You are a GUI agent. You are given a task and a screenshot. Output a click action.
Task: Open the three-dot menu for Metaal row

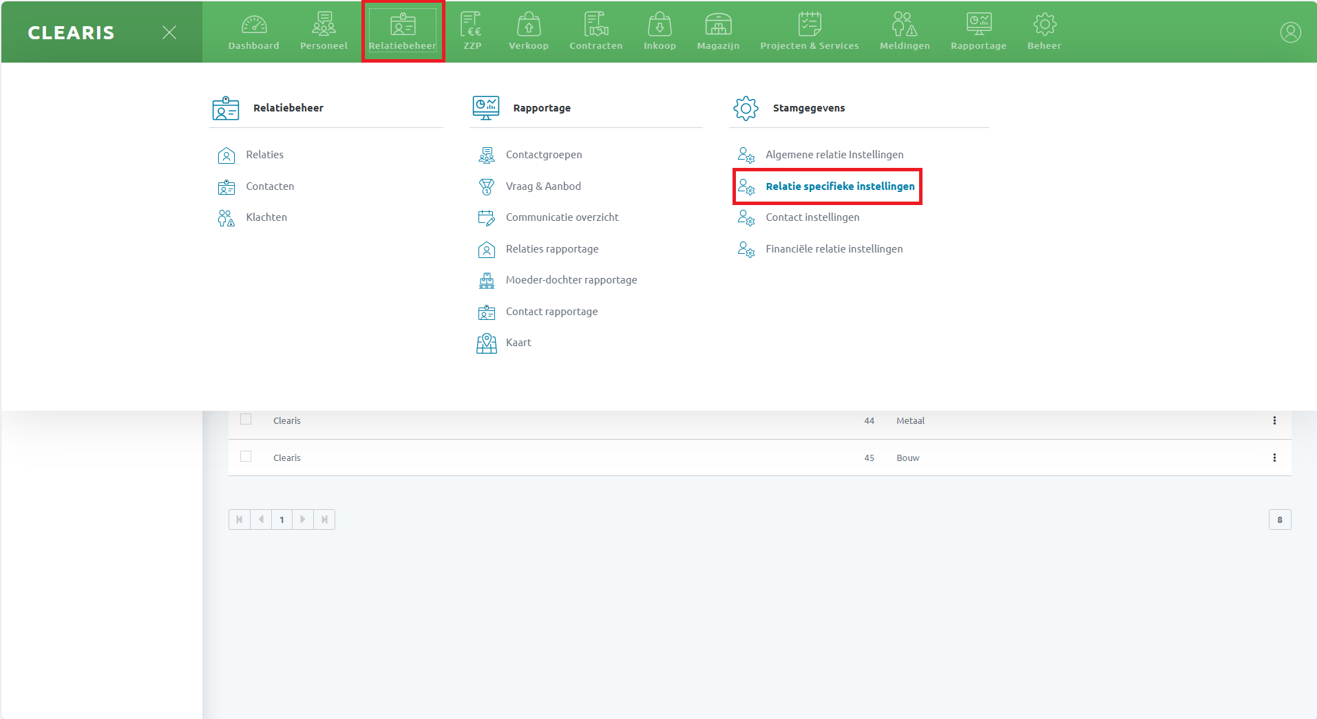click(x=1274, y=420)
